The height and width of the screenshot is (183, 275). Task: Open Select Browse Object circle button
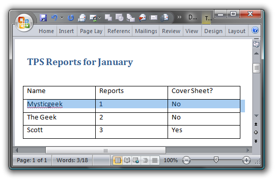pyautogui.click(x=256, y=133)
